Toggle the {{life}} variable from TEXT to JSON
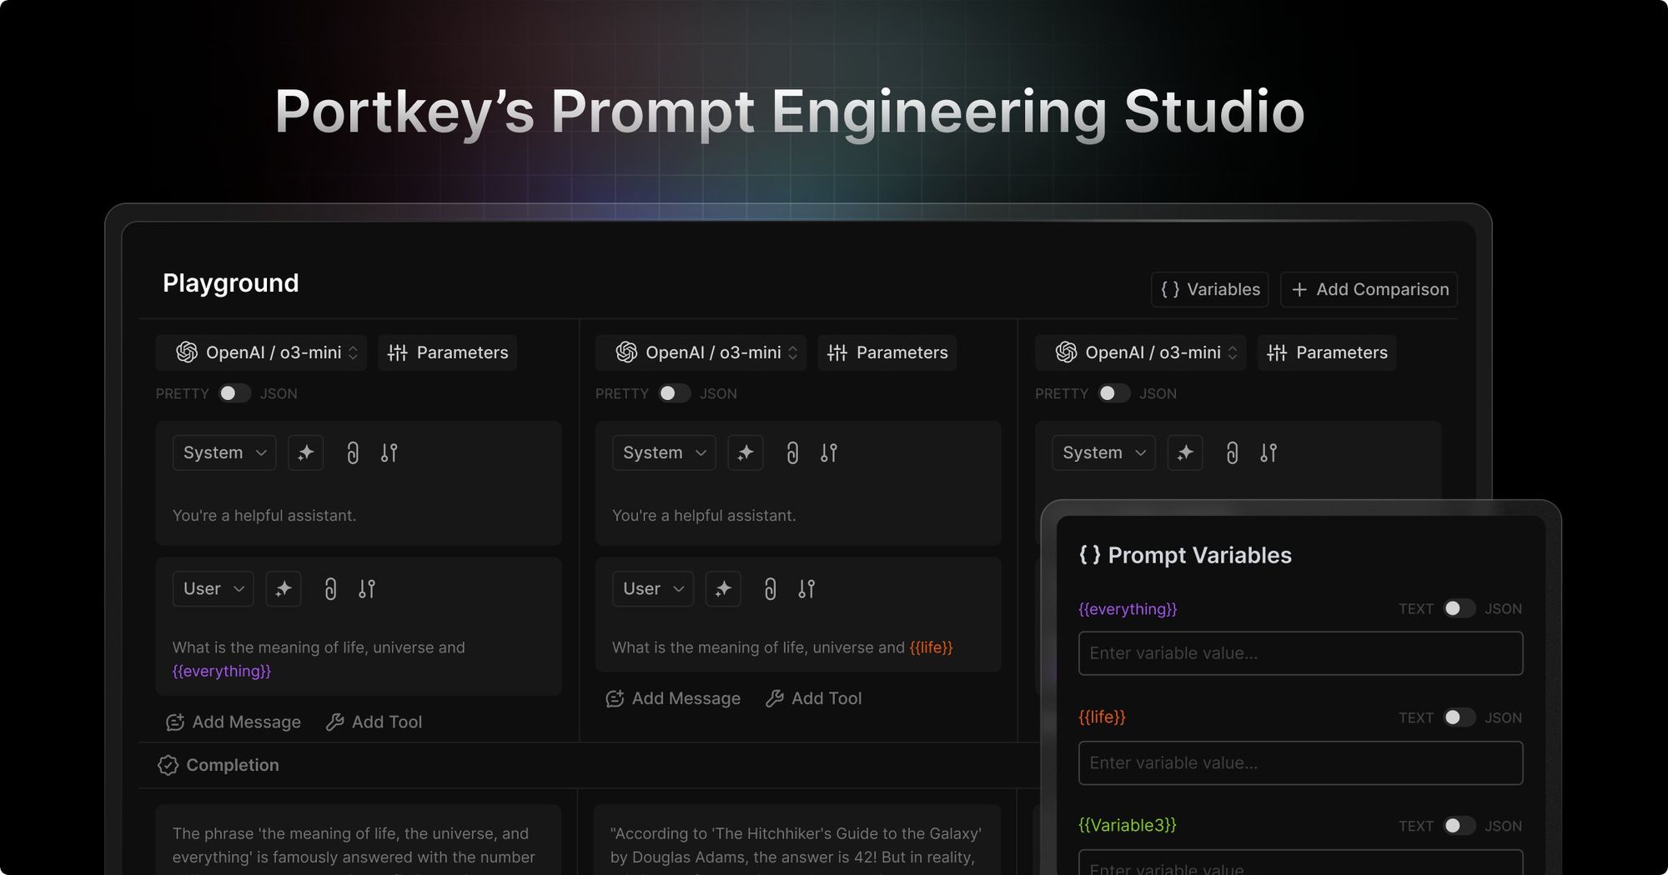 click(1460, 717)
